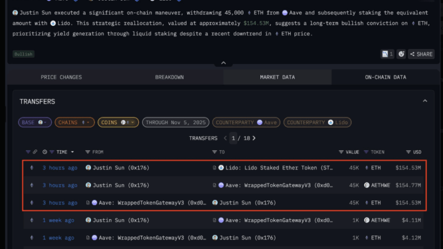Click the VALUE column header
443x249 pixels.
pos(352,152)
